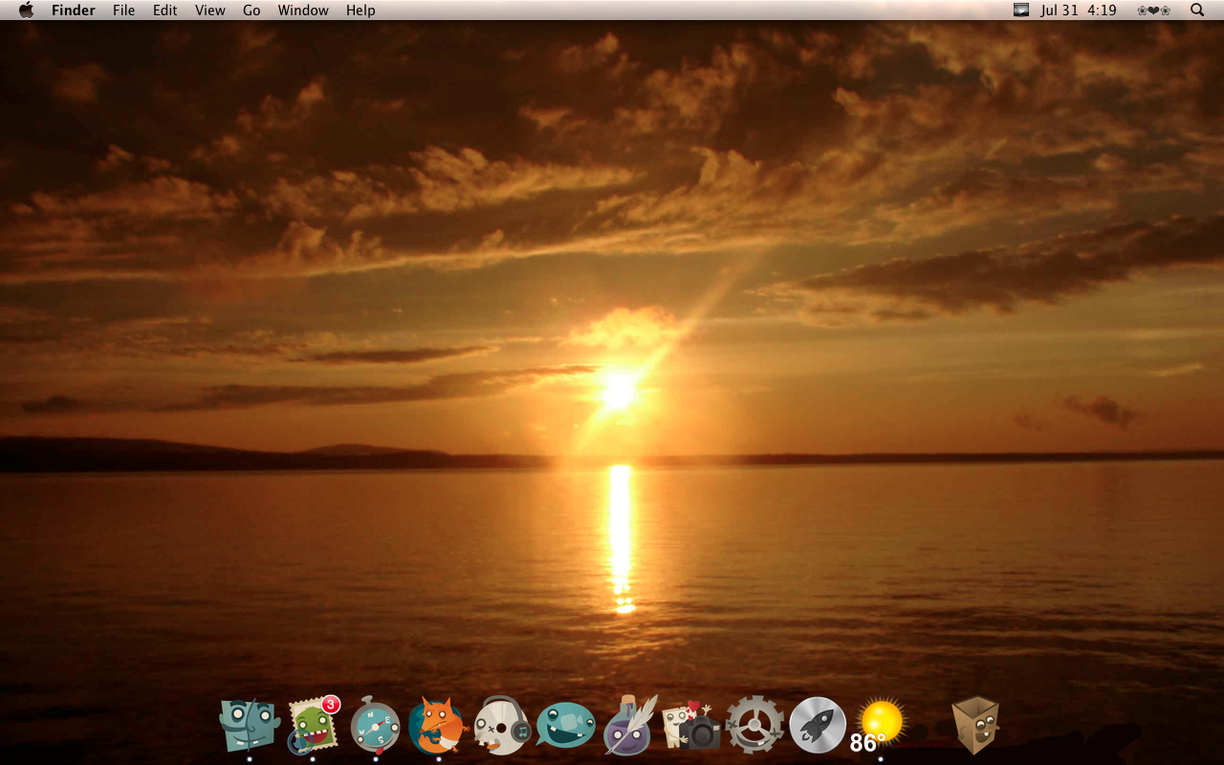Click the Jul 31 4:19 clock
This screenshot has height=765, width=1224.
tap(1079, 10)
